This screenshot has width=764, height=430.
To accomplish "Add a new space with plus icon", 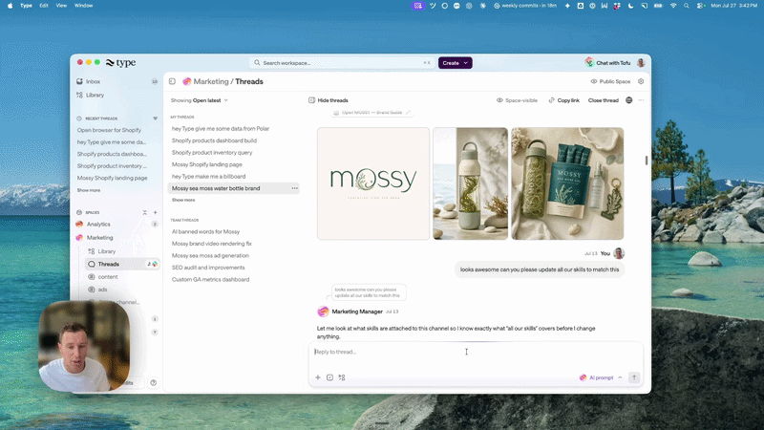I will 155,212.
